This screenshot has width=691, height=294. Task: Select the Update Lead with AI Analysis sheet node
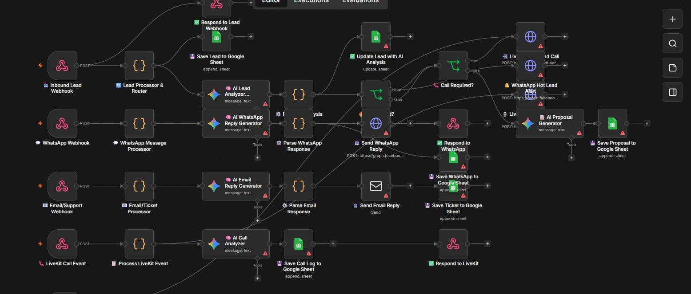coord(375,37)
